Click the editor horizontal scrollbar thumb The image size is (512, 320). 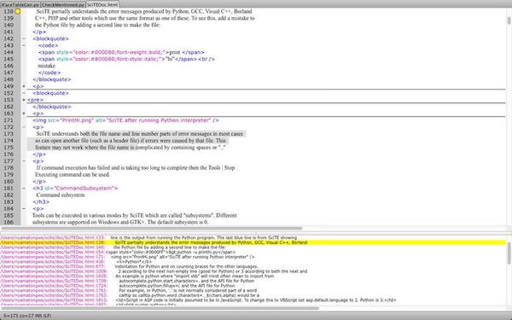(152, 228)
